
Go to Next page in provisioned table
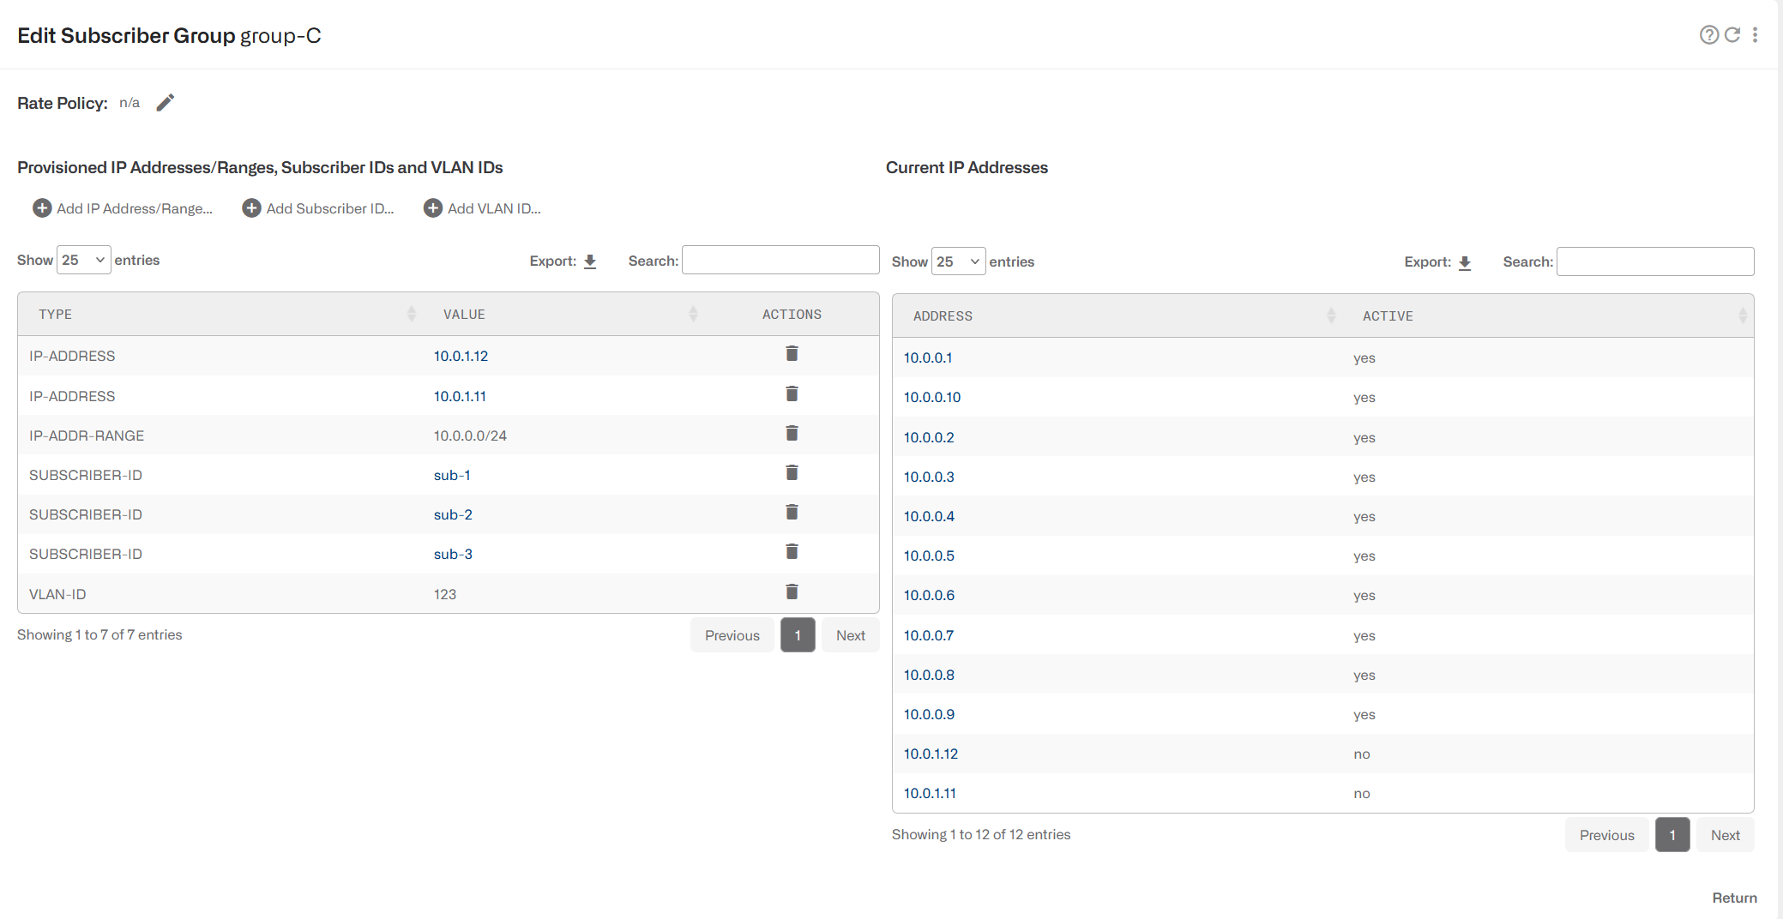coord(851,635)
